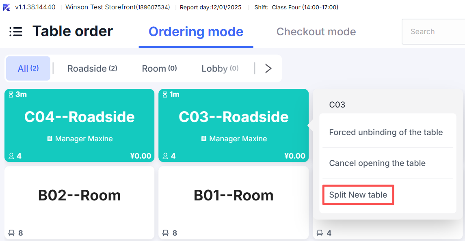Filter tables by Lobby area
This screenshot has height=241, width=465.
click(220, 69)
